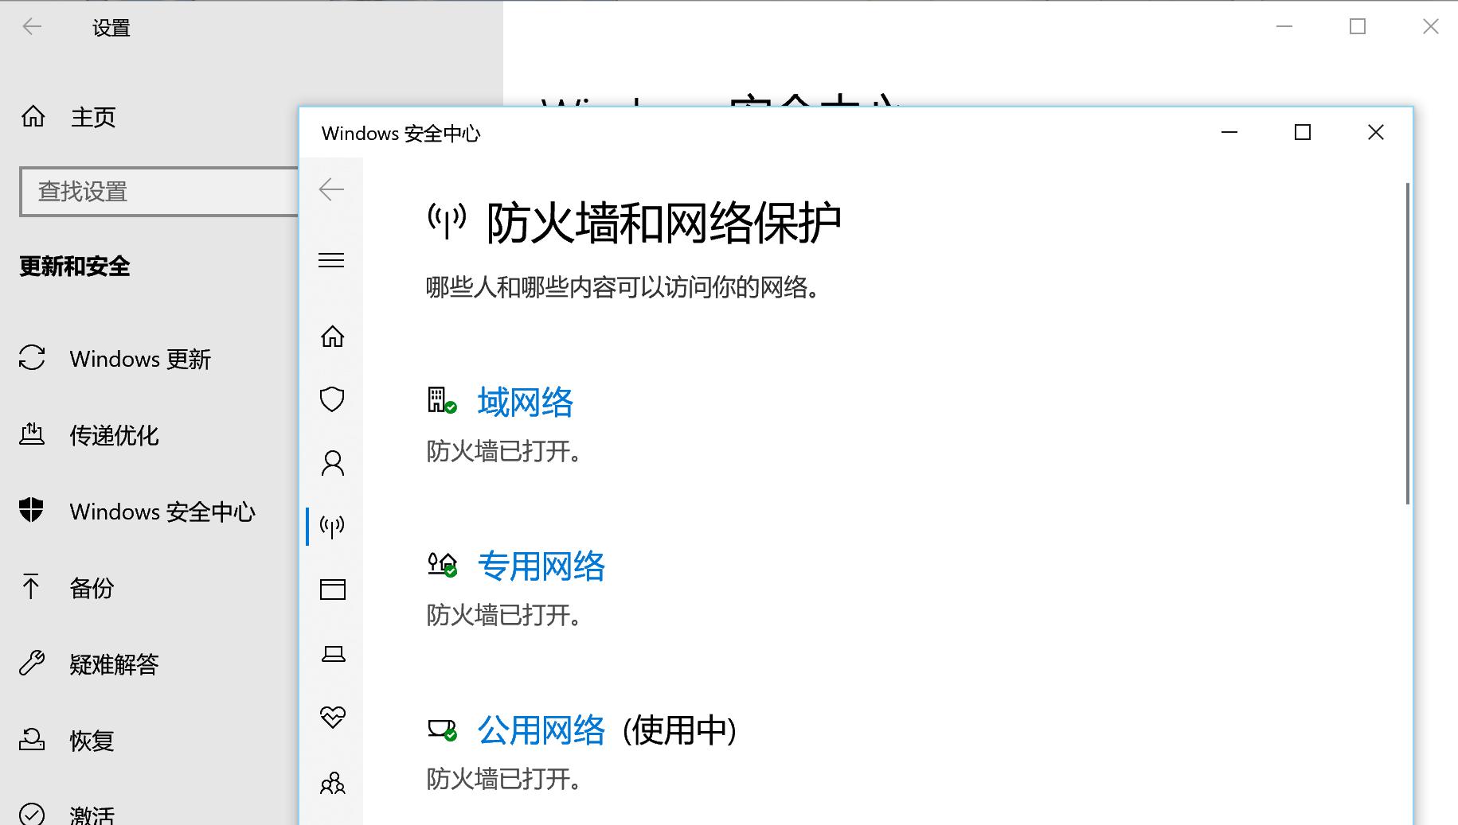The height and width of the screenshot is (825, 1458).
Task: Open device performance via the heart icon
Action: 332,717
